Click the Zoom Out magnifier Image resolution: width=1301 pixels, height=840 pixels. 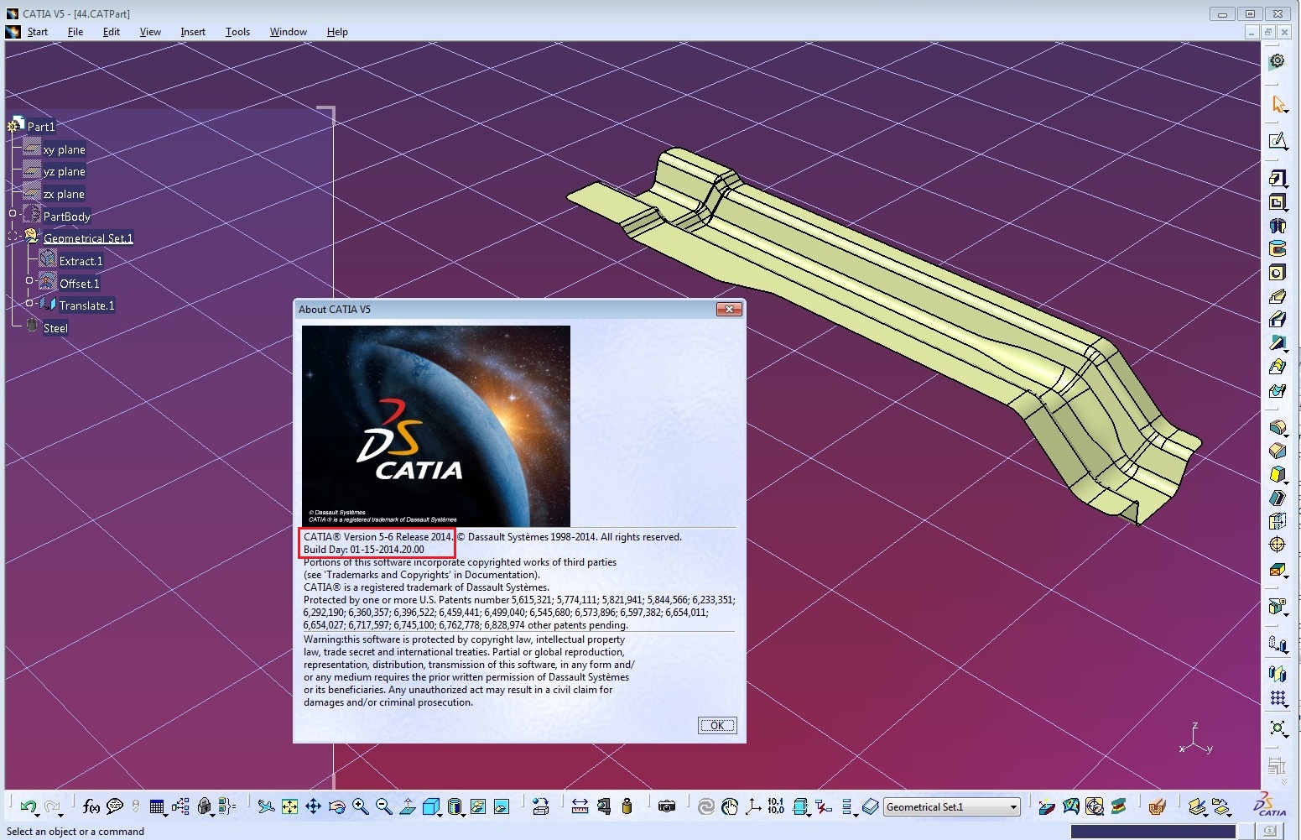pos(383,806)
